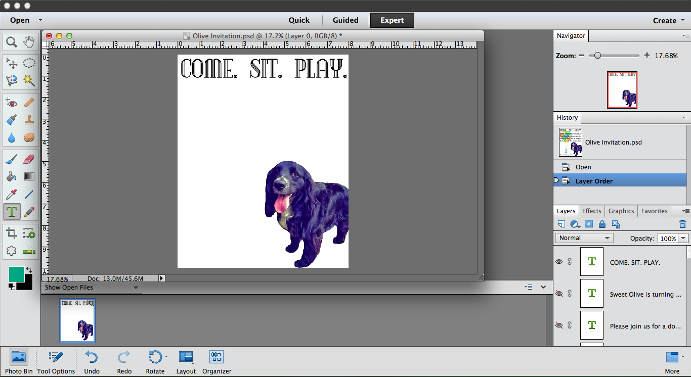Image resolution: width=691 pixels, height=377 pixels.
Task: Select the Pencil tool
Action: (29, 212)
